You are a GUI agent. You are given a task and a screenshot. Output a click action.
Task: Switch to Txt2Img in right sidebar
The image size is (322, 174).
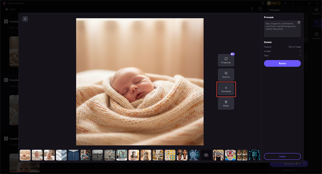coord(316,24)
